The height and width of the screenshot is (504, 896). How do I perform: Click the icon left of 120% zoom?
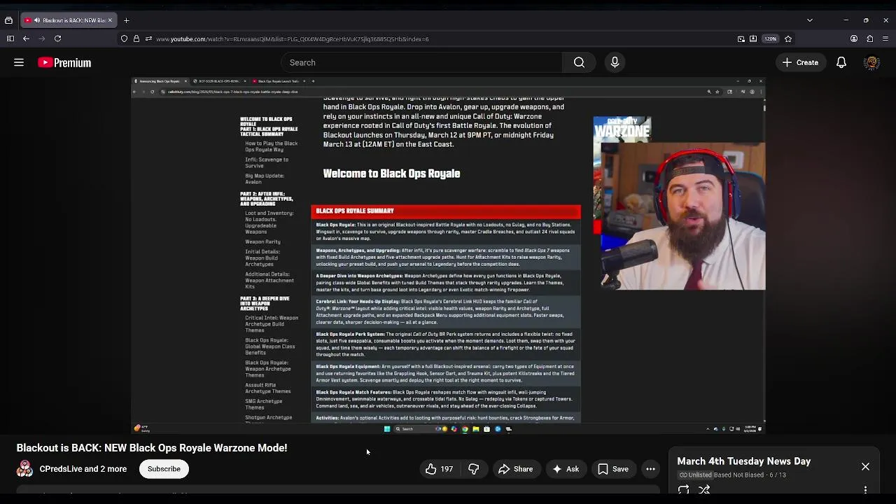pos(753,38)
